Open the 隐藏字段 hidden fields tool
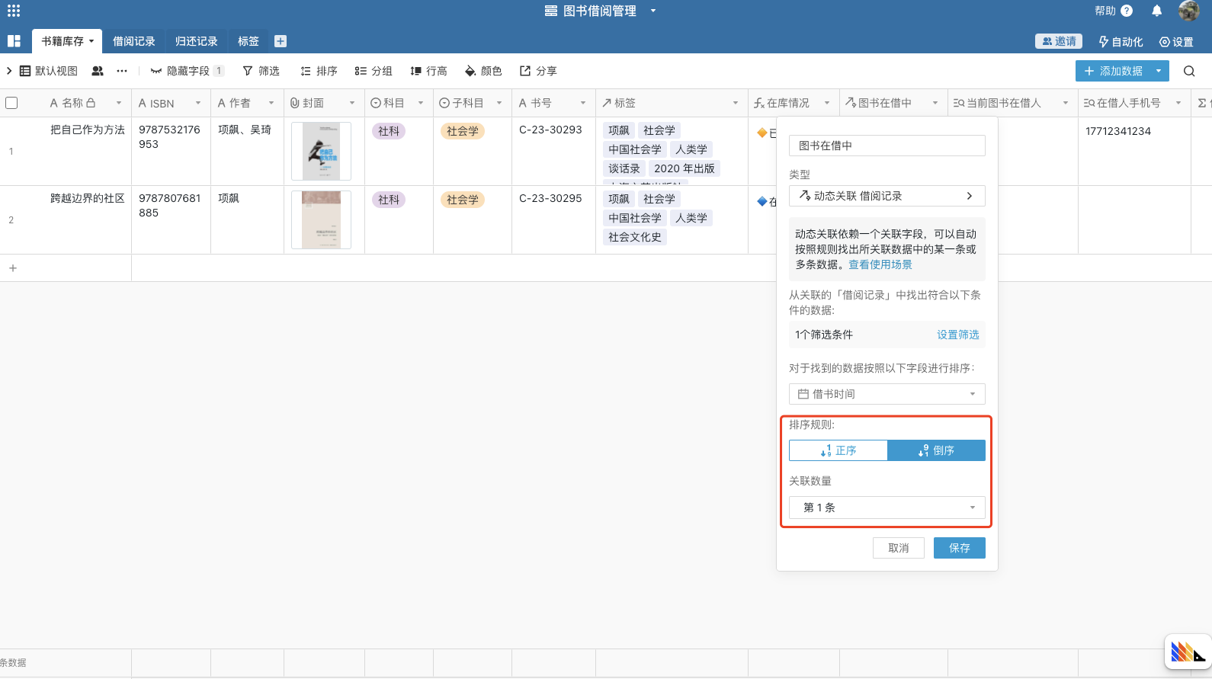1212x679 pixels. pos(187,71)
